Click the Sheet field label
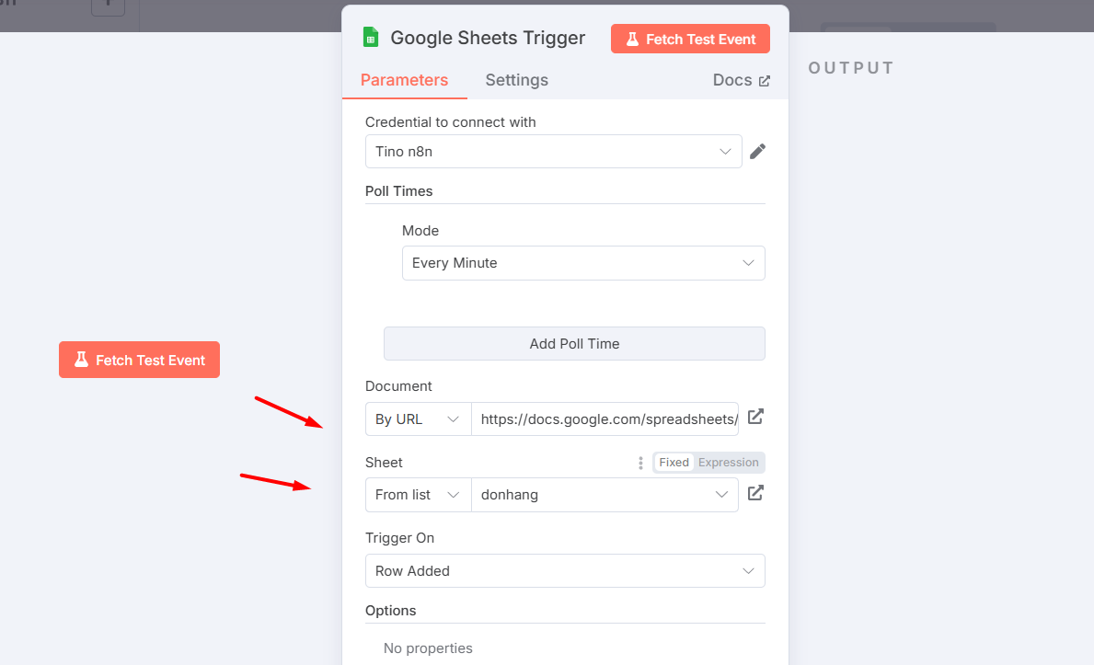The image size is (1094, 665). 384,463
